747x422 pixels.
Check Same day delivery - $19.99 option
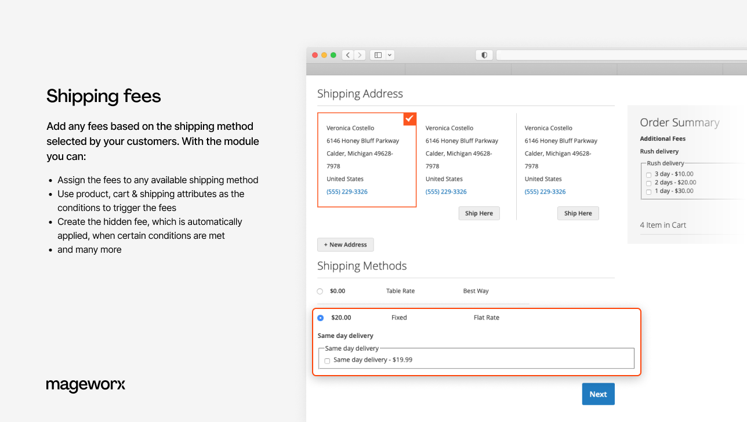click(327, 360)
